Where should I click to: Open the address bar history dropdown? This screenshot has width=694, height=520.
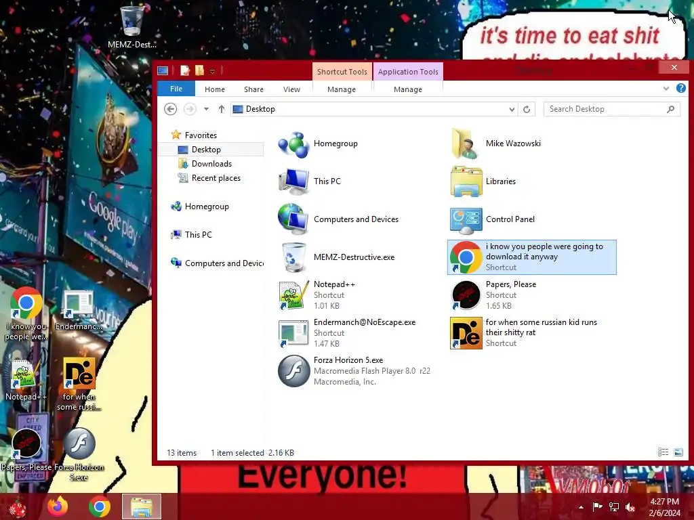(x=512, y=109)
